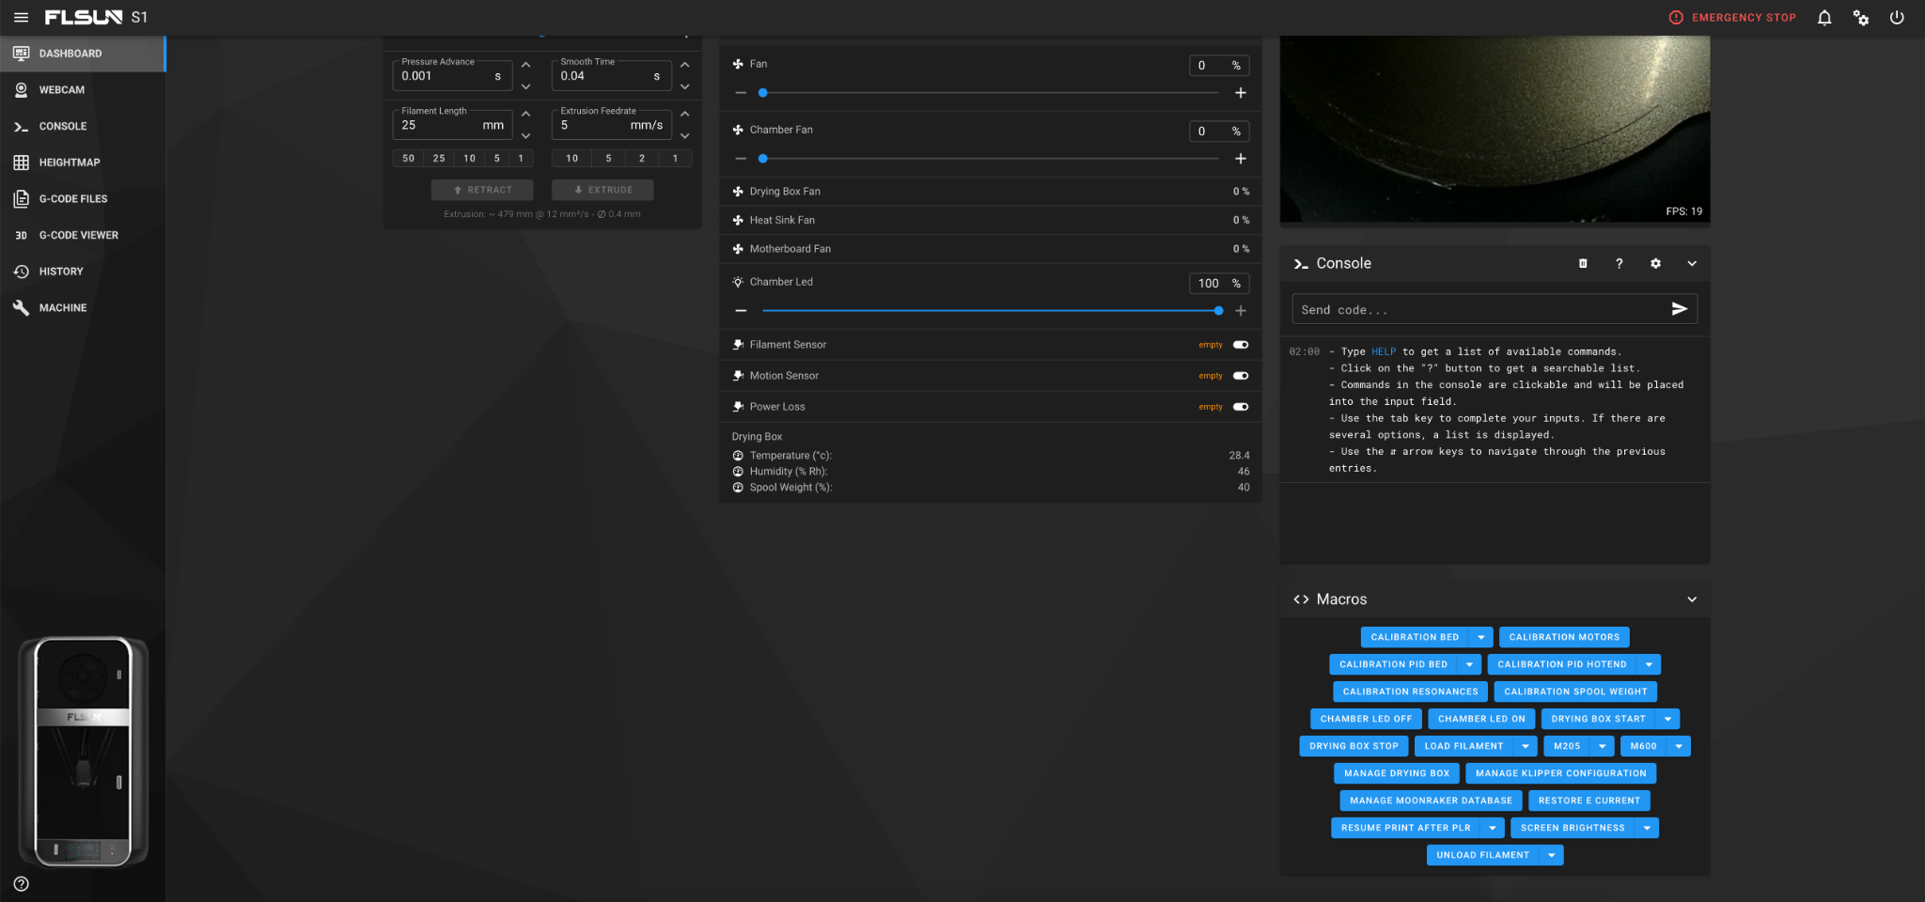Click the help question mark in sidebar
Image resolution: width=1925 pixels, height=902 pixels.
22,884
